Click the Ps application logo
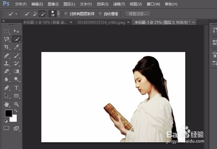217x149 pixels. pyautogui.click(x=6, y=3)
